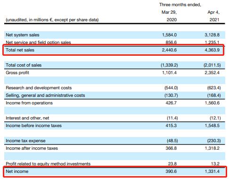229x179 pixels.
Task: Click the Total net sales row label
Action: (x=20, y=50)
